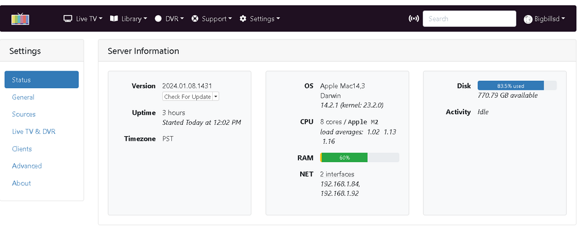Expand the DVR dropdown menu
Image resolution: width=581 pixels, height=234 pixels.
(x=169, y=19)
